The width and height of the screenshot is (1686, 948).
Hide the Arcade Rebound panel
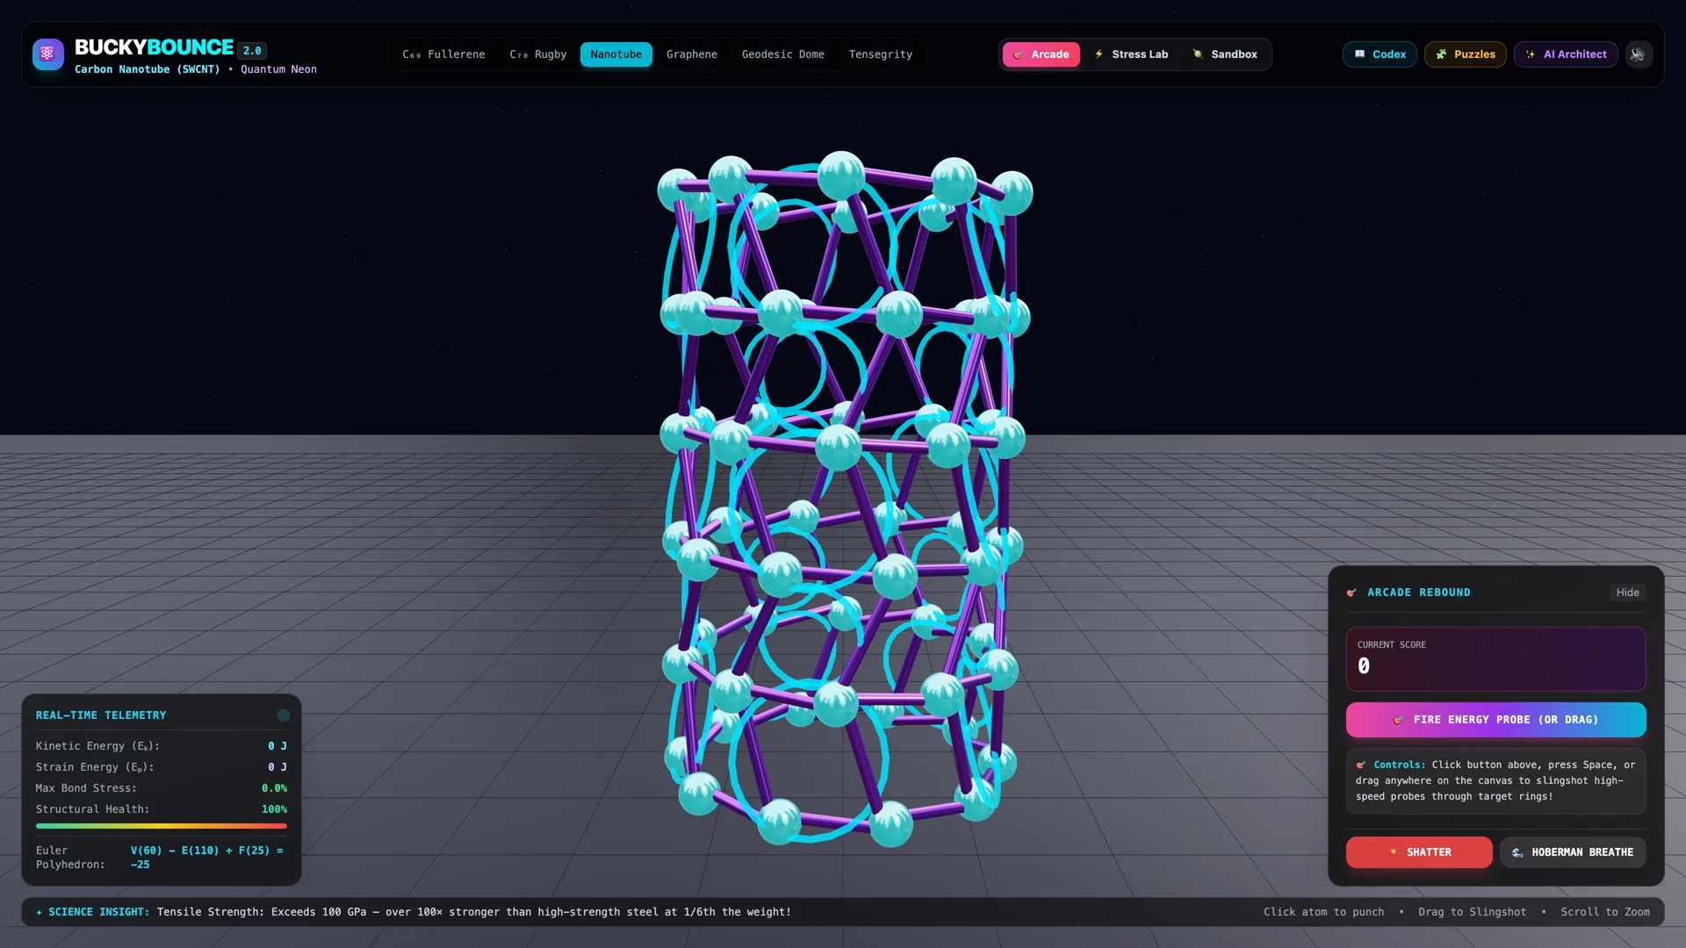point(1627,592)
